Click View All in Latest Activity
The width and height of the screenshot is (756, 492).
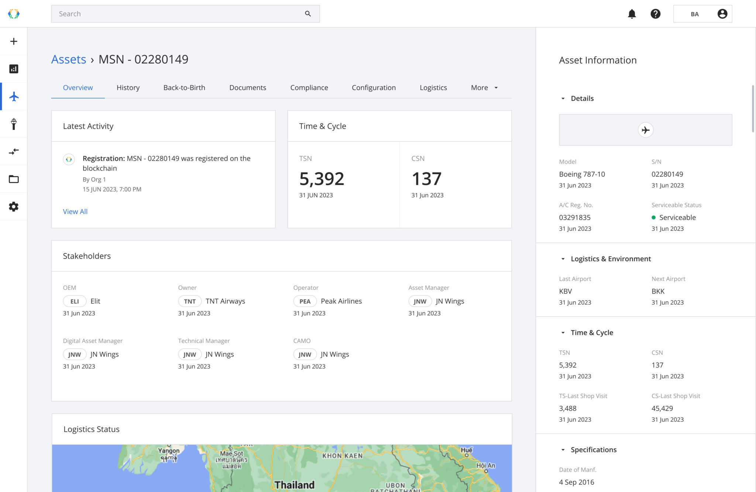[x=75, y=212]
